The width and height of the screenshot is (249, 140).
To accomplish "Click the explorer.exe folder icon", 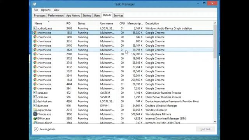I will coord(35,110).
